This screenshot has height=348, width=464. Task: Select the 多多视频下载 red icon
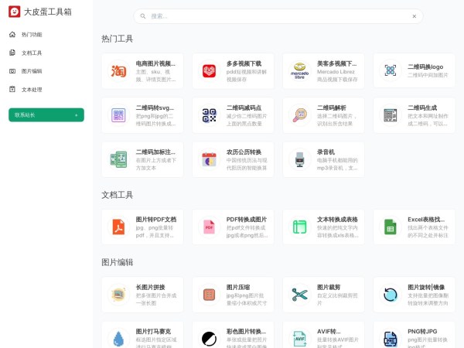209,70
